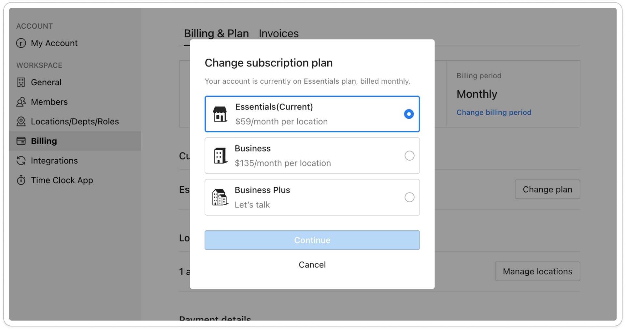The image size is (626, 331).
Task: Open the Invoices tab
Action: (278, 34)
